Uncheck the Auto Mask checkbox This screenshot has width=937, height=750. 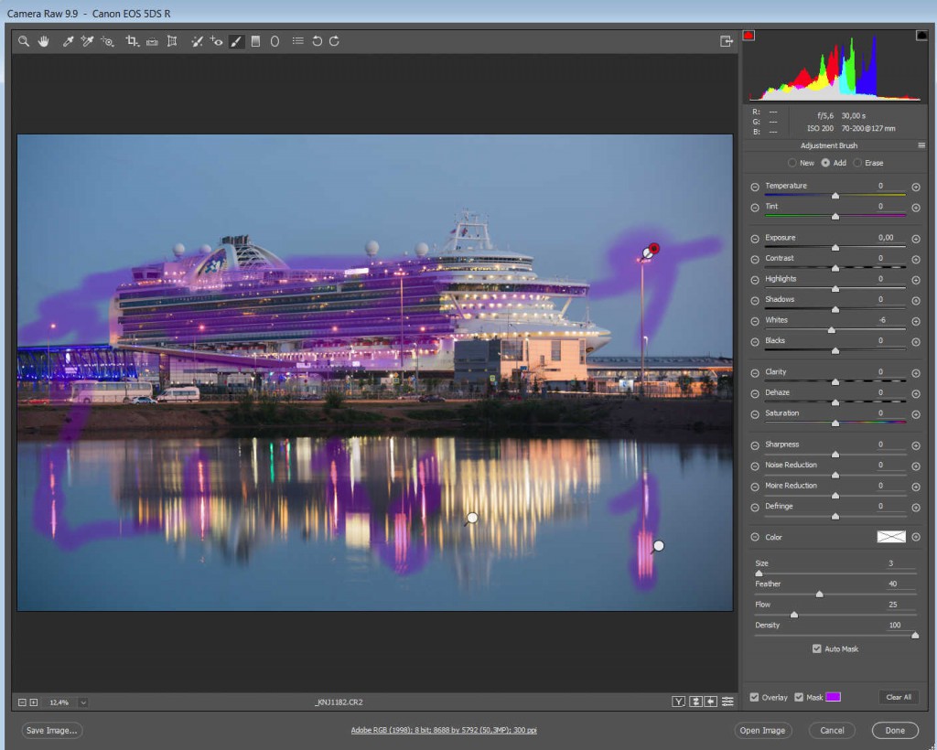tap(817, 648)
